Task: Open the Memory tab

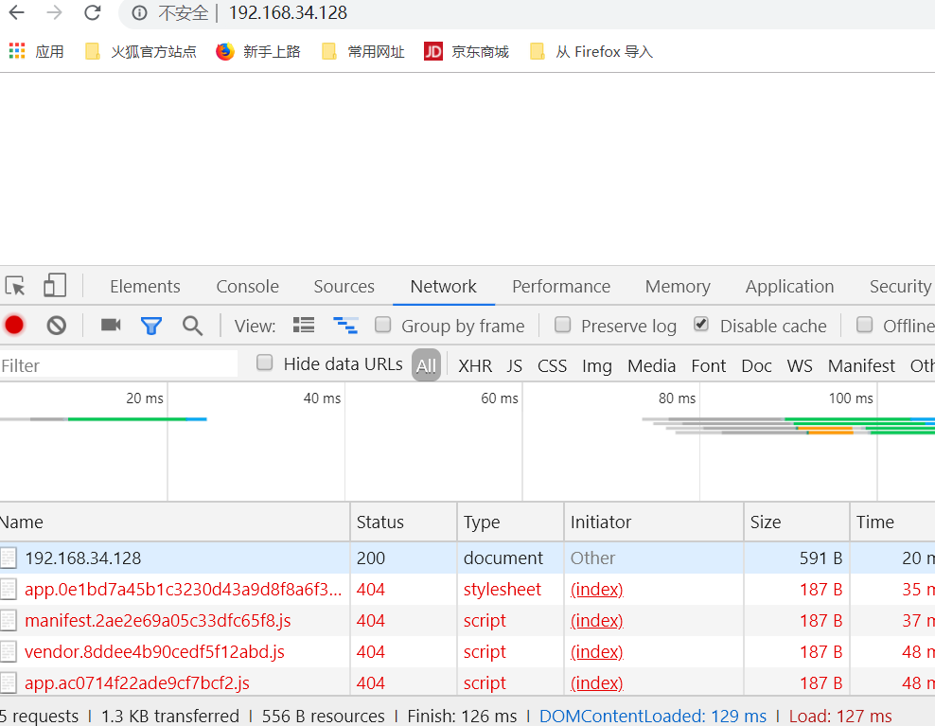Action: tap(678, 287)
